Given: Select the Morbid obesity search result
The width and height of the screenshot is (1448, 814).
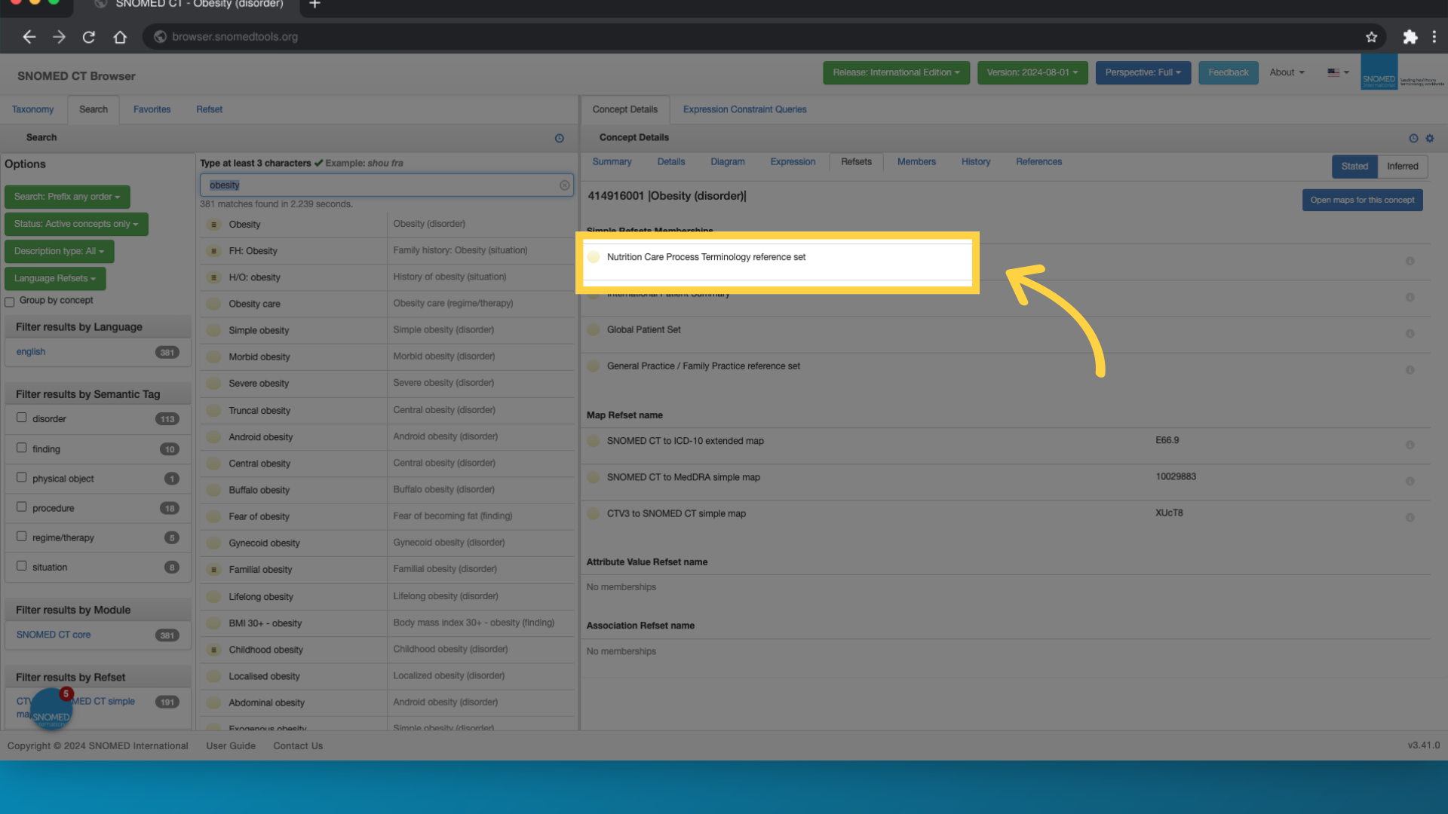Looking at the screenshot, I should click(x=259, y=357).
